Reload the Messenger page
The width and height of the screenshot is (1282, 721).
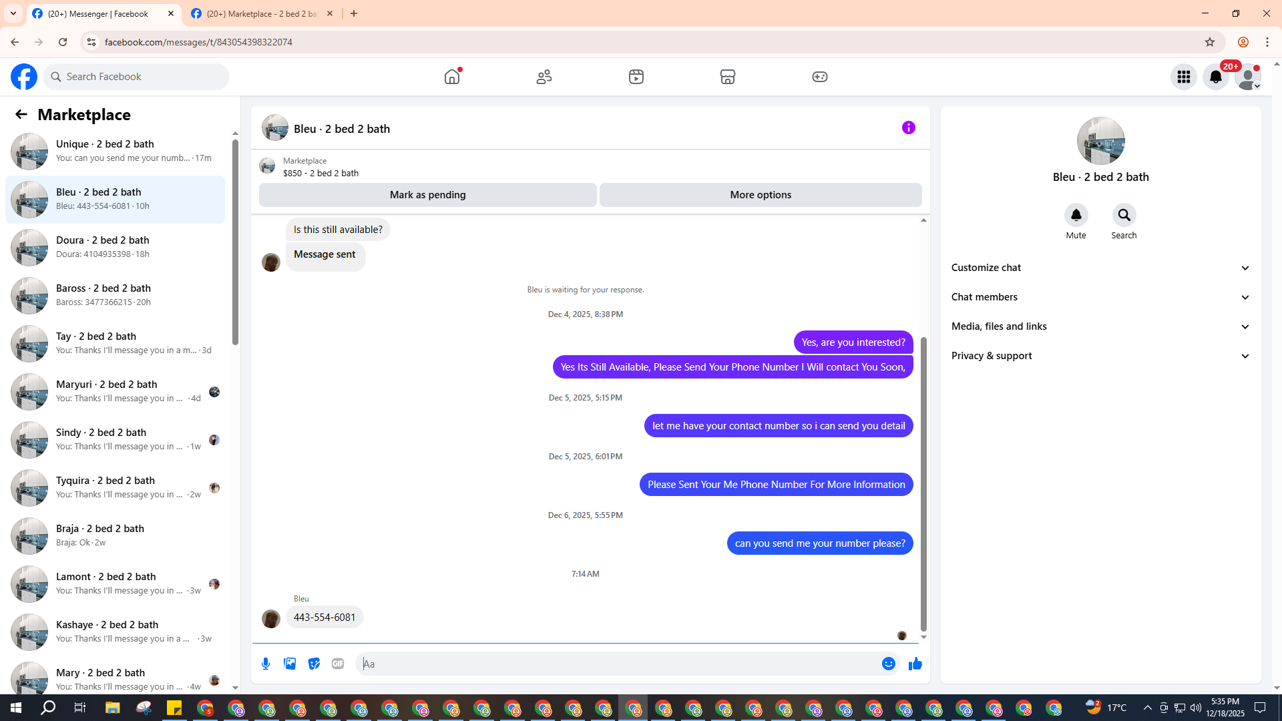click(63, 42)
